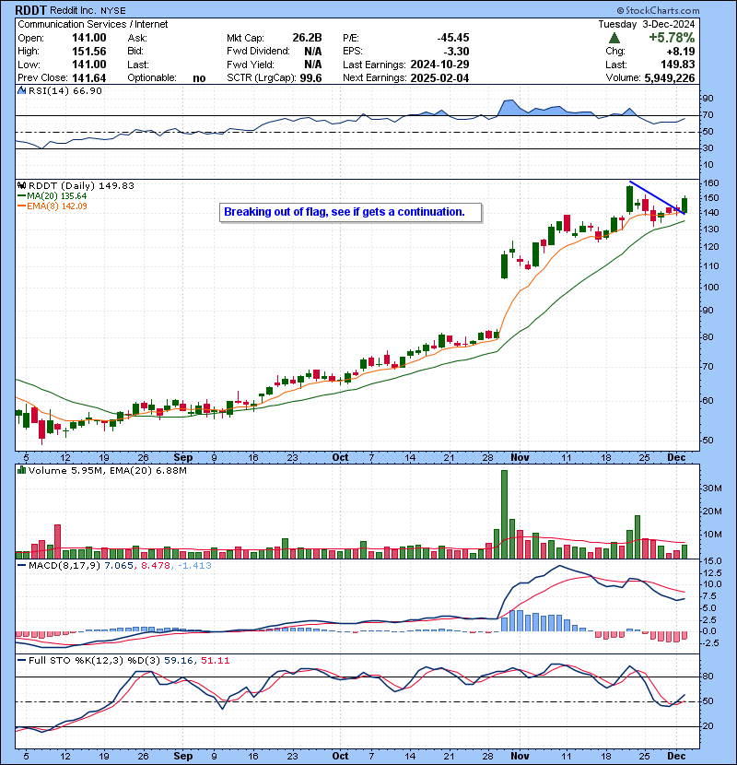The width and height of the screenshot is (737, 765).
Task: Click the Optionable 'no' value
Action: pyautogui.click(x=199, y=78)
